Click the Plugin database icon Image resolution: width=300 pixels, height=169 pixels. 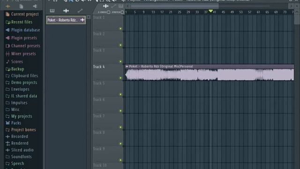7,30
